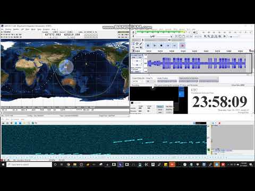255x191 pixels.
Task: Skip to end in Audacity
Action: (175, 46)
